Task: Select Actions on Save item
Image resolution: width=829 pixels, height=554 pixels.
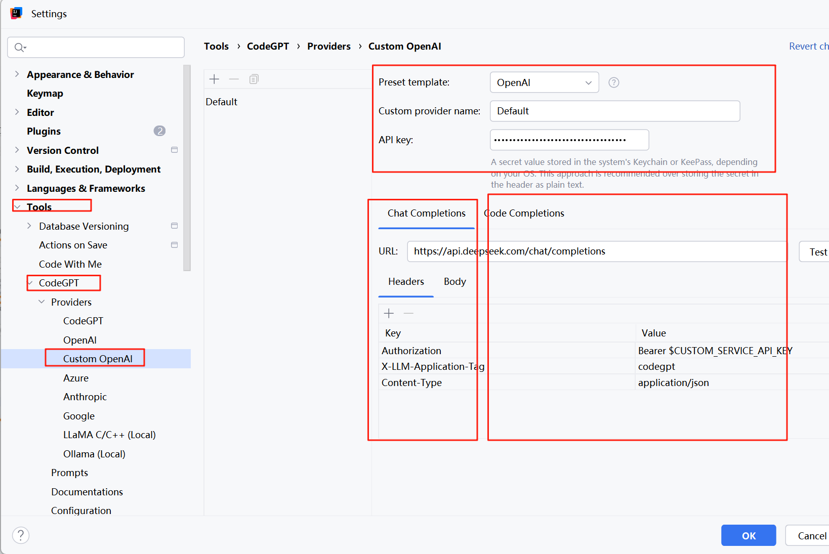Action: pos(73,245)
